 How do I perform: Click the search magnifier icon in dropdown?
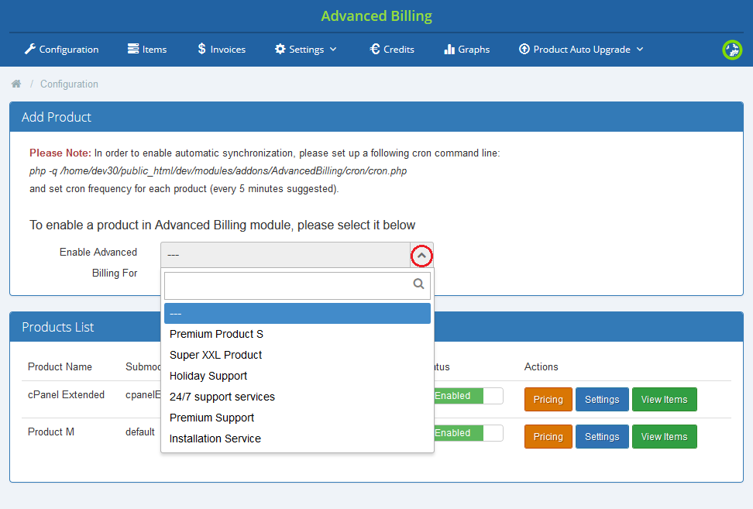(x=418, y=284)
